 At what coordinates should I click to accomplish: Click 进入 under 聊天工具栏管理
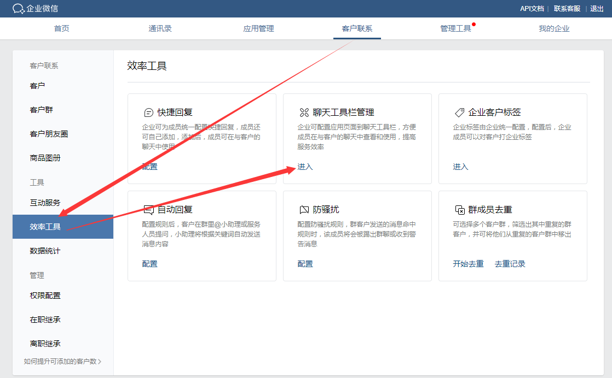click(305, 167)
